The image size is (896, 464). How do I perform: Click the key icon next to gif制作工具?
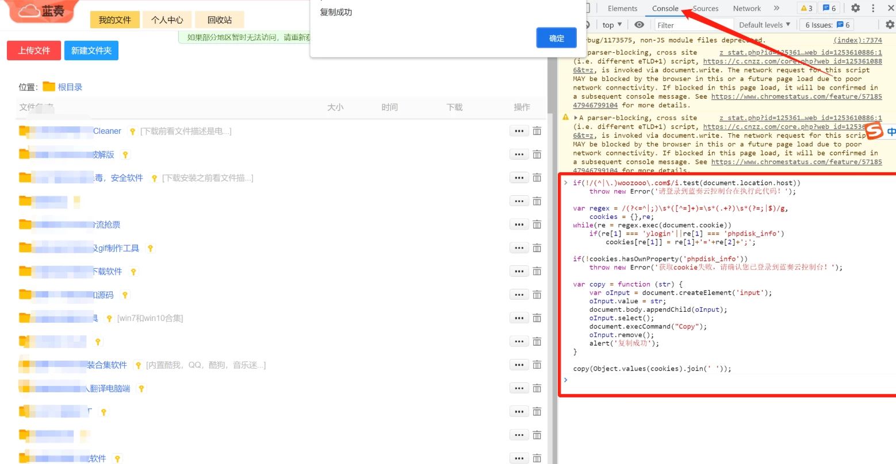click(150, 249)
